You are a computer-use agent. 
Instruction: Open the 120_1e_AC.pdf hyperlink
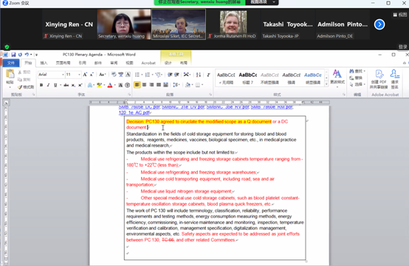pos(134,112)
